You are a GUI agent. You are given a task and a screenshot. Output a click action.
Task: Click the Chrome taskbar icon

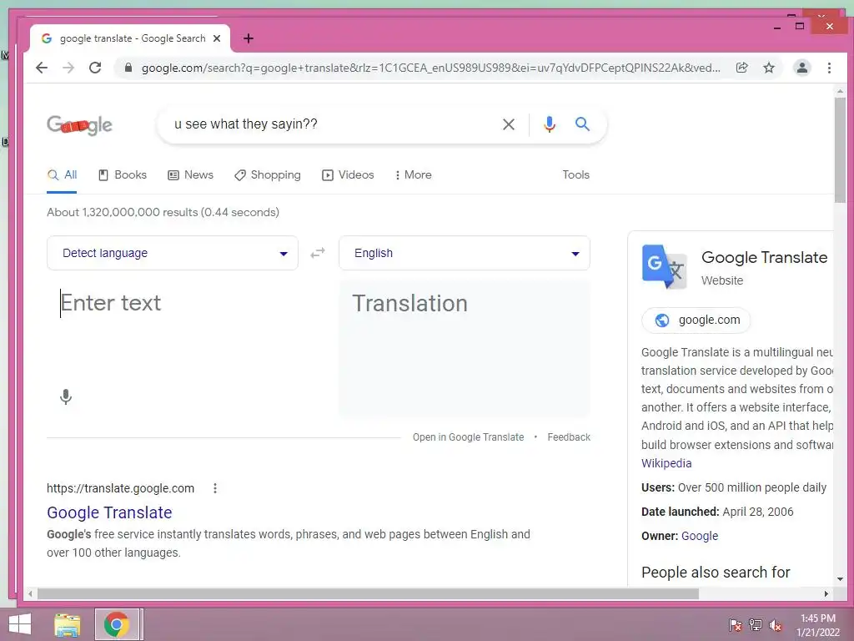(x=117, y=624)
